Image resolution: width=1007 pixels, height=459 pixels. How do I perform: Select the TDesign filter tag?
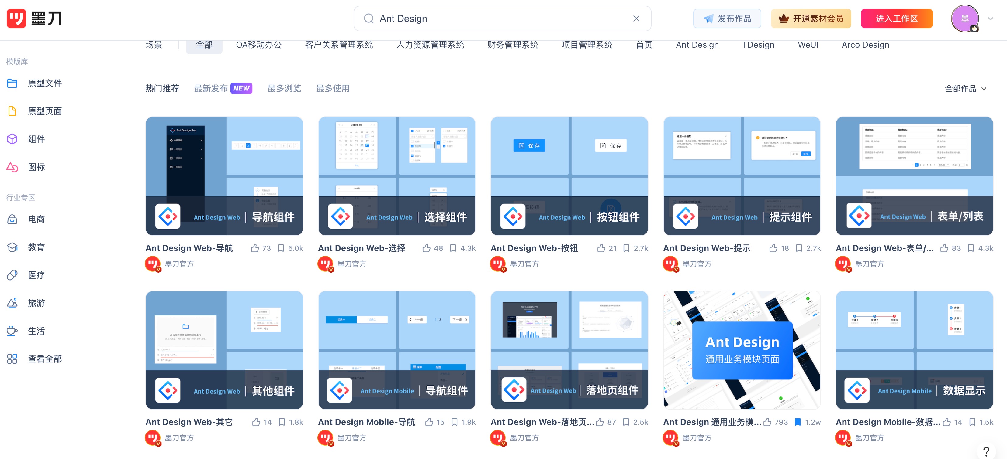758,45
